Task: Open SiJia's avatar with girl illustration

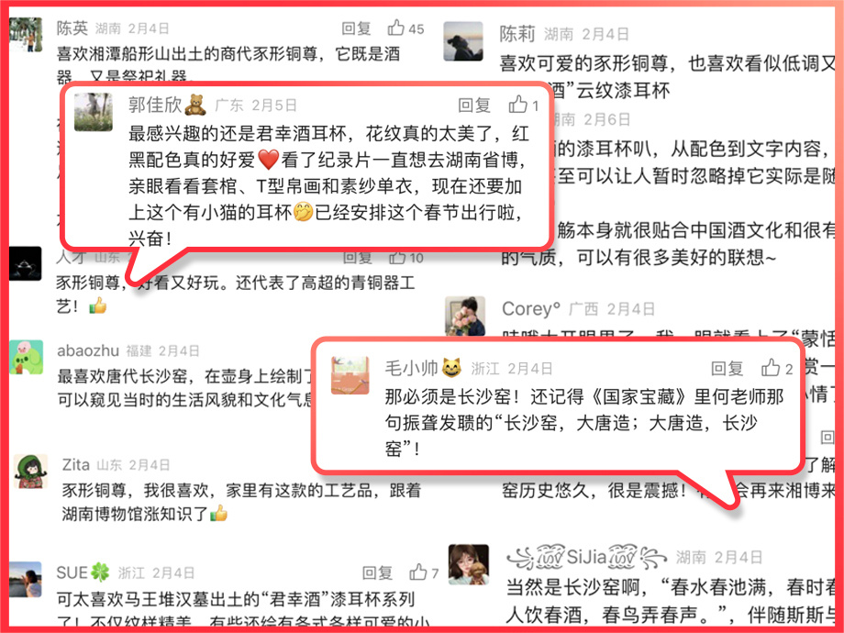Action: point(469,564)
